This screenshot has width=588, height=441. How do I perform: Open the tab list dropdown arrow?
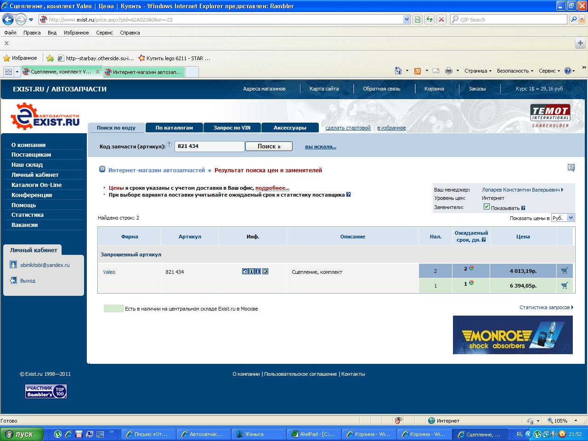(x=17, y=72)
